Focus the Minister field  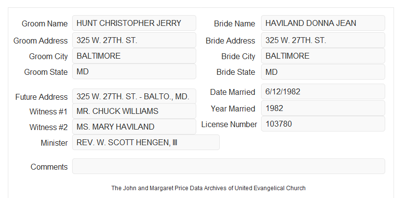point(146,142)
